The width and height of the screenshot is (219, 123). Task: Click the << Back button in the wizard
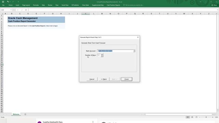click(104, 79)
